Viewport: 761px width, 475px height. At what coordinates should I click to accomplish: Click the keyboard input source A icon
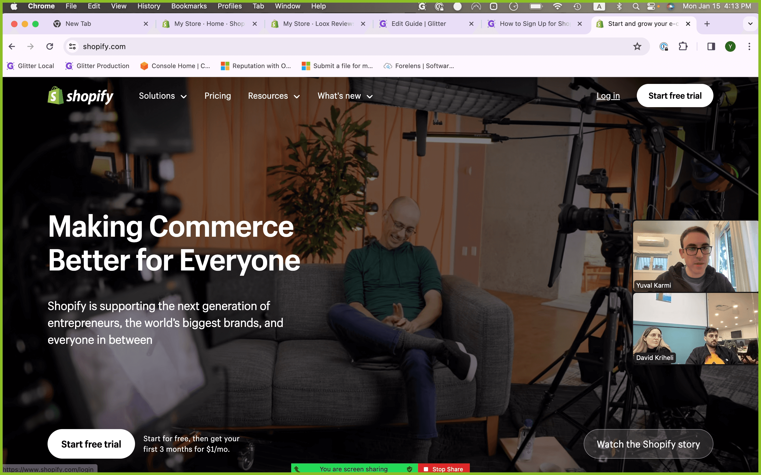pyautogui.click(x=599, y=6)
